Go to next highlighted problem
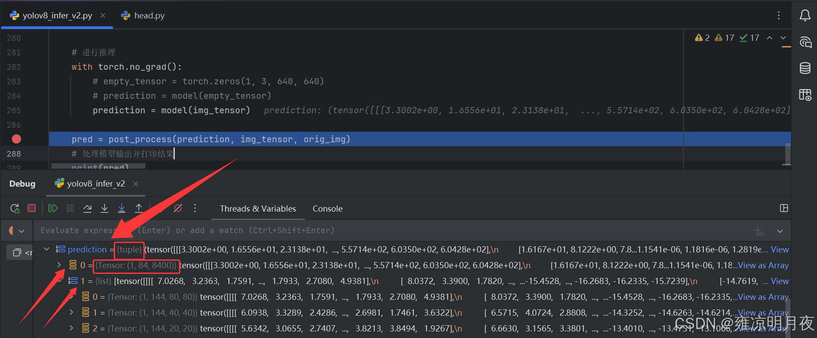 [783, 38]
